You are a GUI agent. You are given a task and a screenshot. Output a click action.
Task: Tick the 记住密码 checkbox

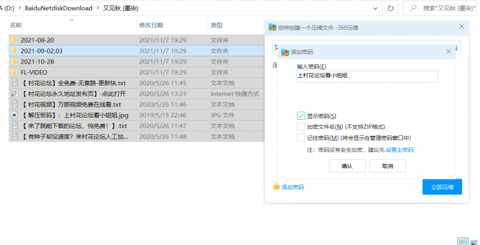(x=301, y=138)
